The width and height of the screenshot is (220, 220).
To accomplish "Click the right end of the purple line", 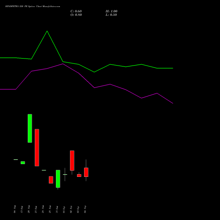I will pos(173,103).
